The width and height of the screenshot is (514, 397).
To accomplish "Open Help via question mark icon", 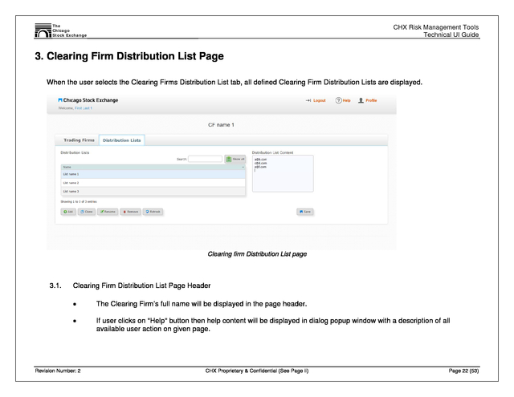I will pyautogui.click(x=338, y=100).
